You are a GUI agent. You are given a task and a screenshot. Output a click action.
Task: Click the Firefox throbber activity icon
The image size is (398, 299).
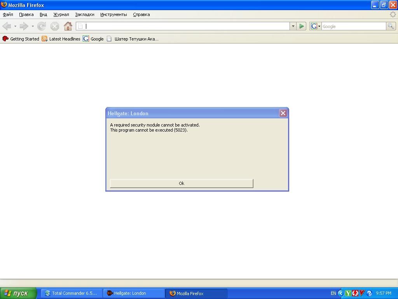click(x=393, y=14)
